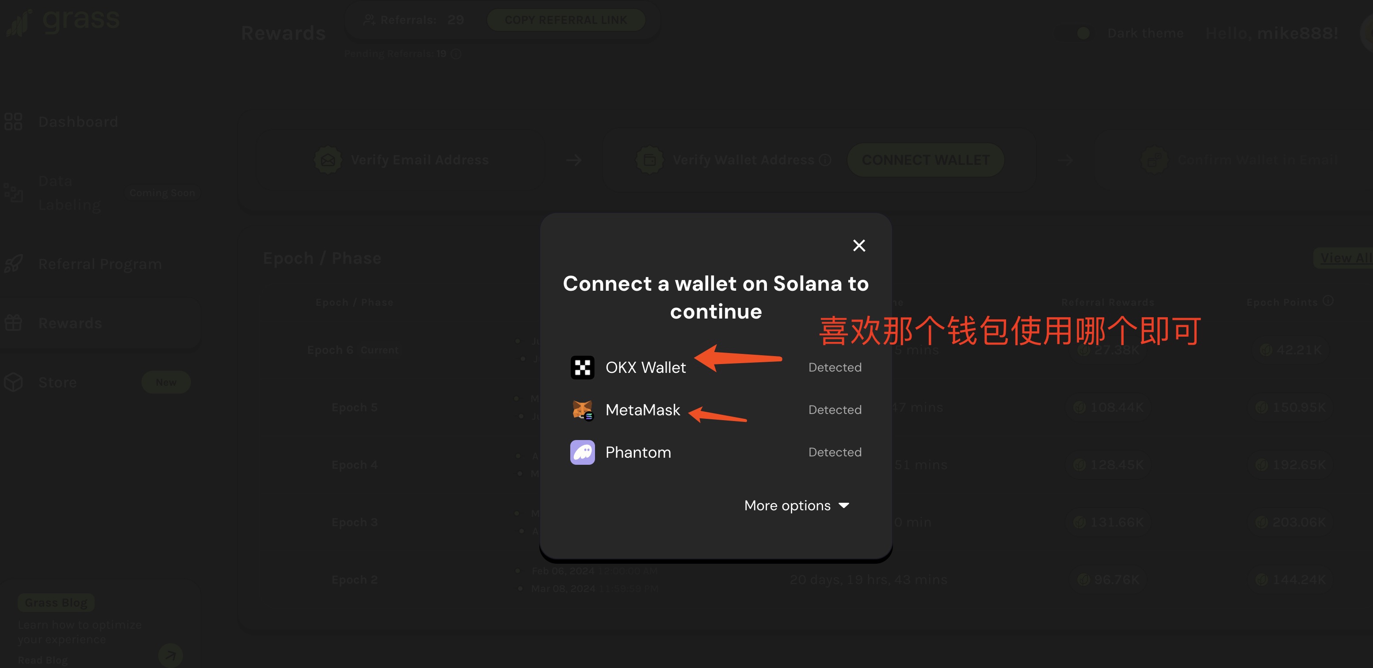Choose the Phantom wallet entry

tap(715, 452)
